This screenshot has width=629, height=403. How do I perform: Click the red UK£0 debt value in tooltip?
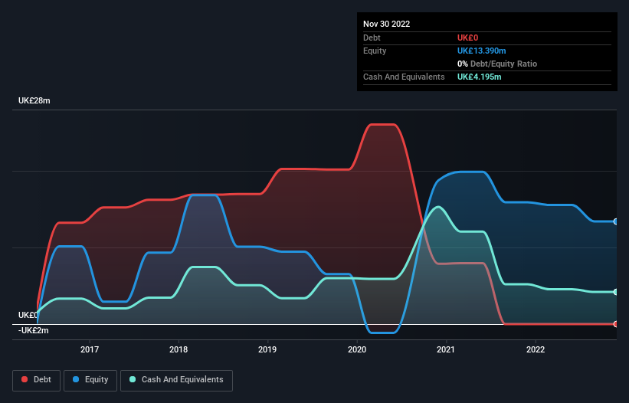(x=468, y=38)
